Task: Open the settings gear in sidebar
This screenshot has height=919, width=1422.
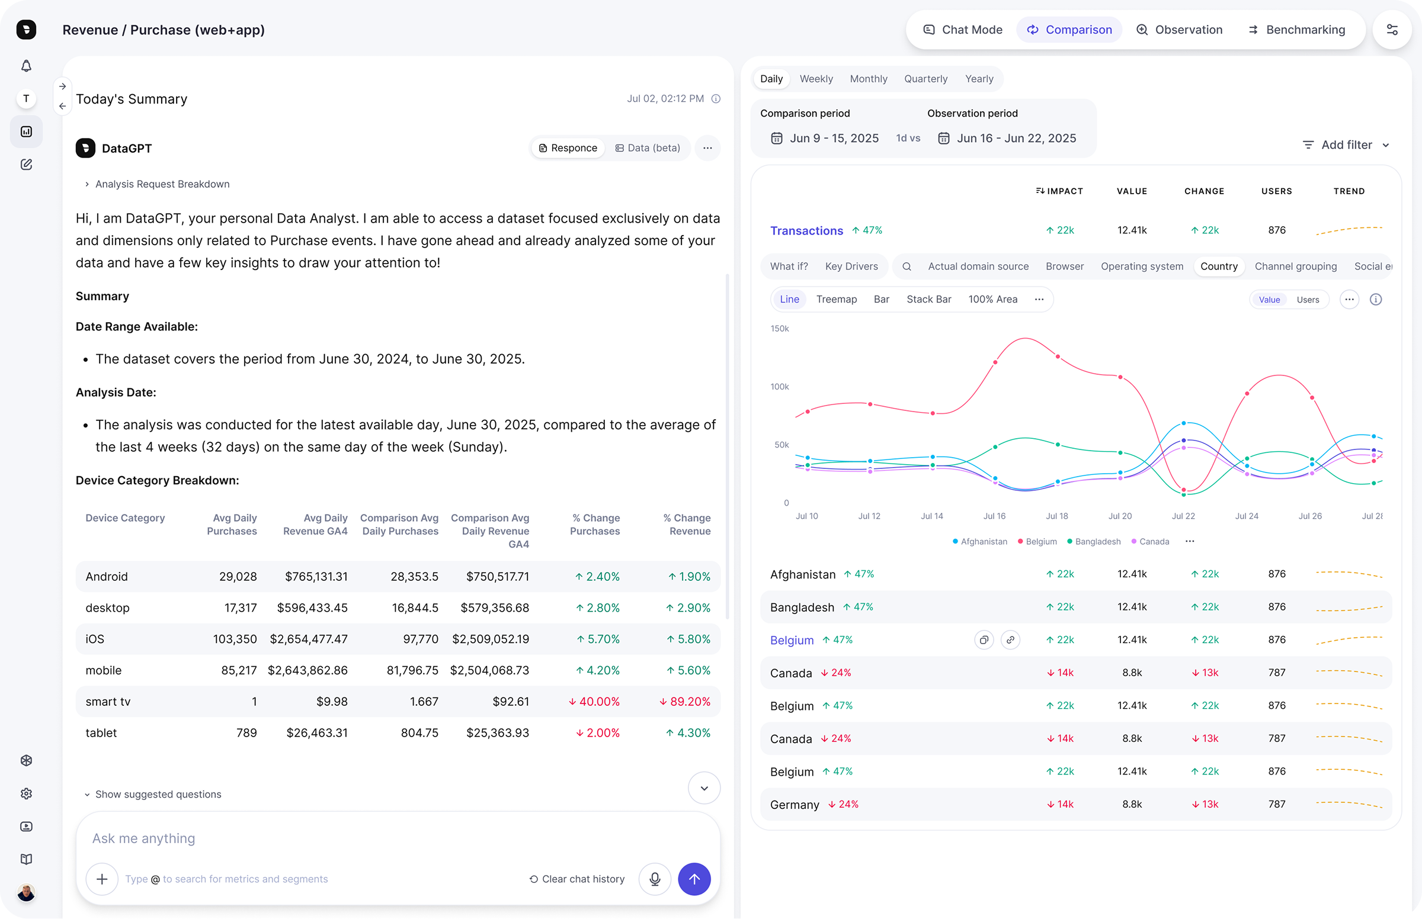Action: pos(26,793)
